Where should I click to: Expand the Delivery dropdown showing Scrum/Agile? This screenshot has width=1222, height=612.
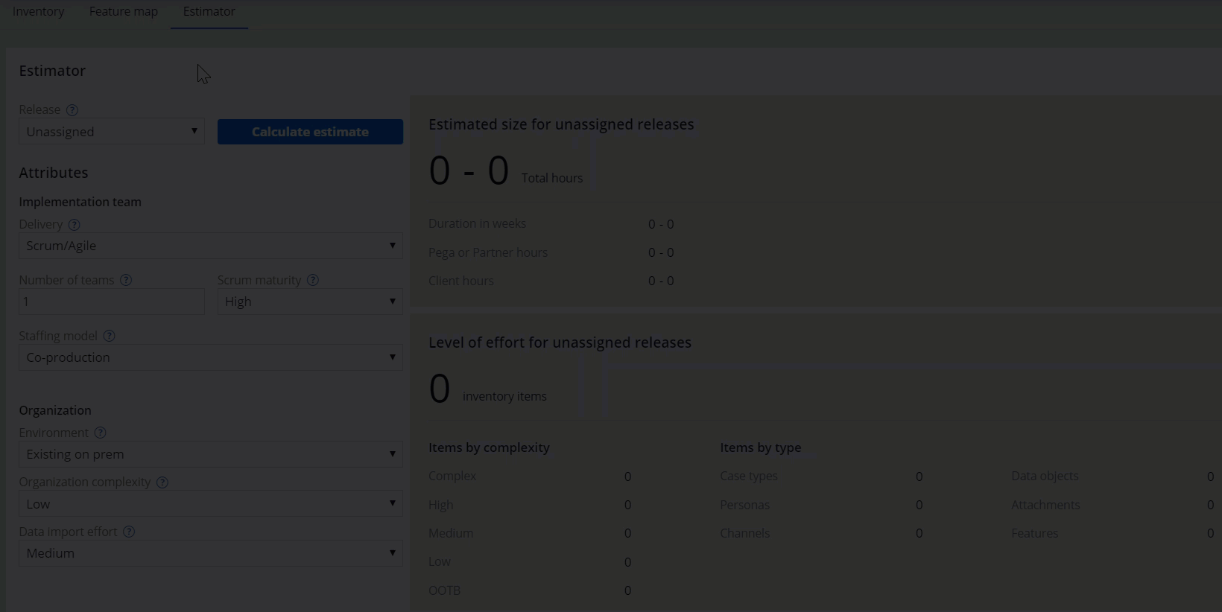coord(210,246)
